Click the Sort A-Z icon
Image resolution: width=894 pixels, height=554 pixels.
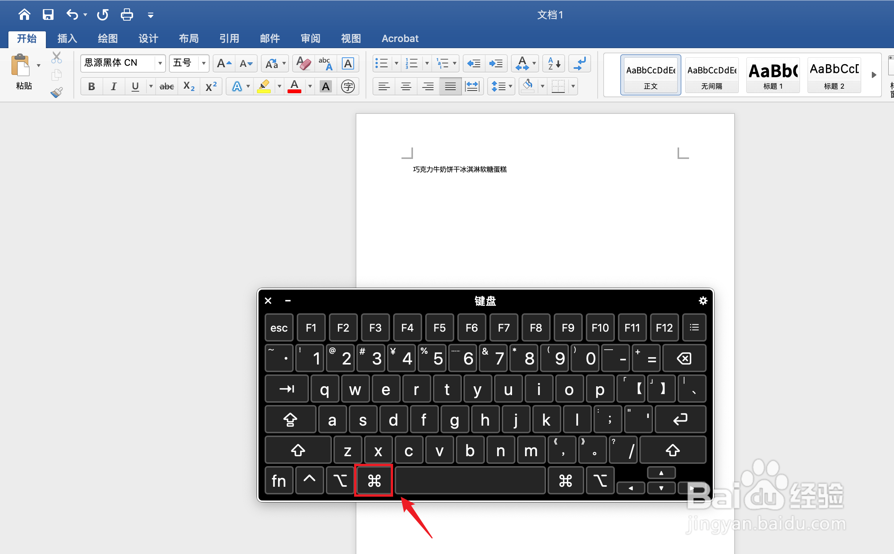pos(554,63)
